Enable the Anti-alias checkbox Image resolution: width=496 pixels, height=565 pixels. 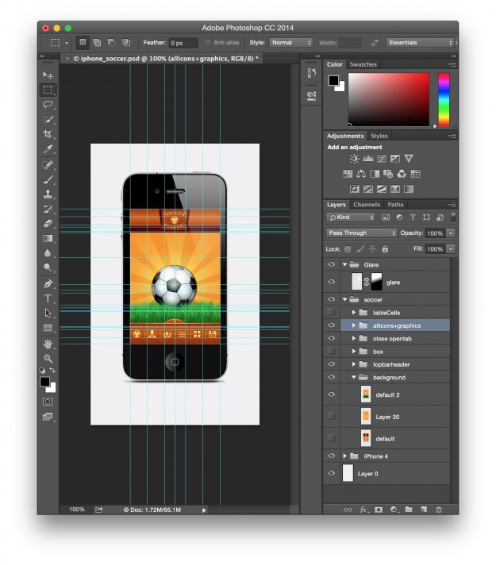pyautogui.click(x=208, y=43)
